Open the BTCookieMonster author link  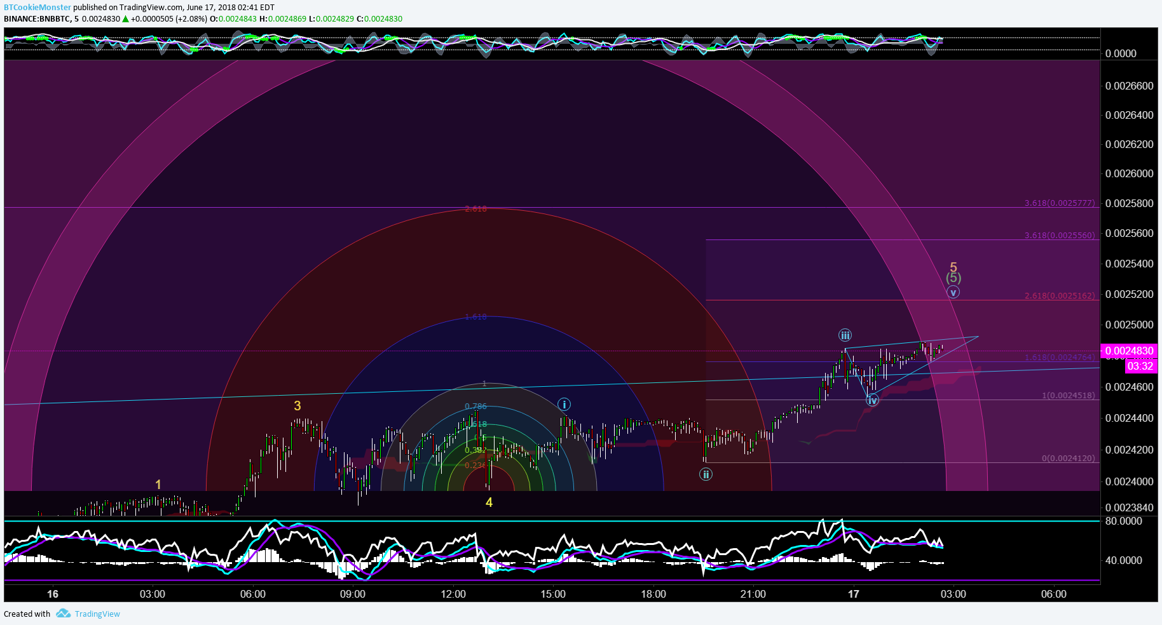[38, 8]
